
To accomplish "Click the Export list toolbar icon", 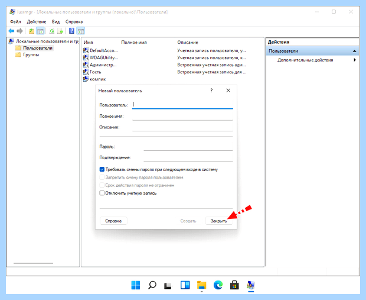I will click(x=60, y=31).
